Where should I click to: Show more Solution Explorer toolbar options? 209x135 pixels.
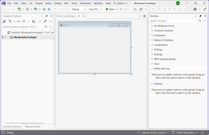tap(51, 21)
